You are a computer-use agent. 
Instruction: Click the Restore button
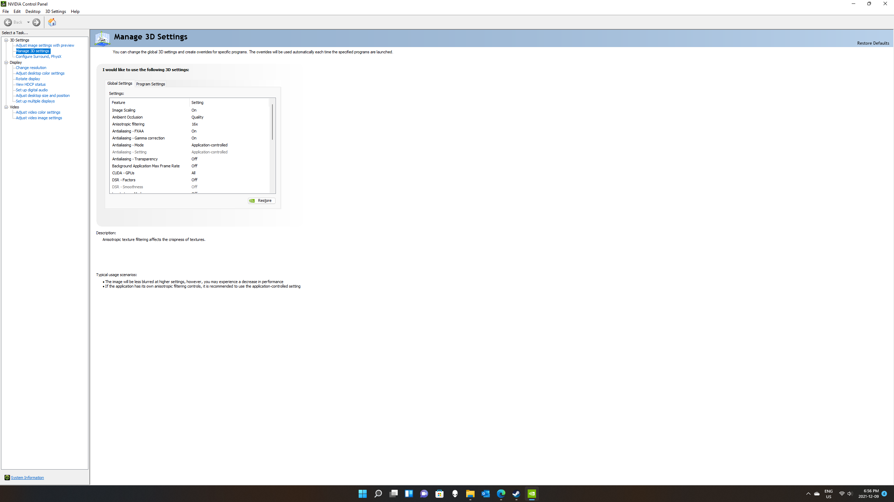click(262, 201)
